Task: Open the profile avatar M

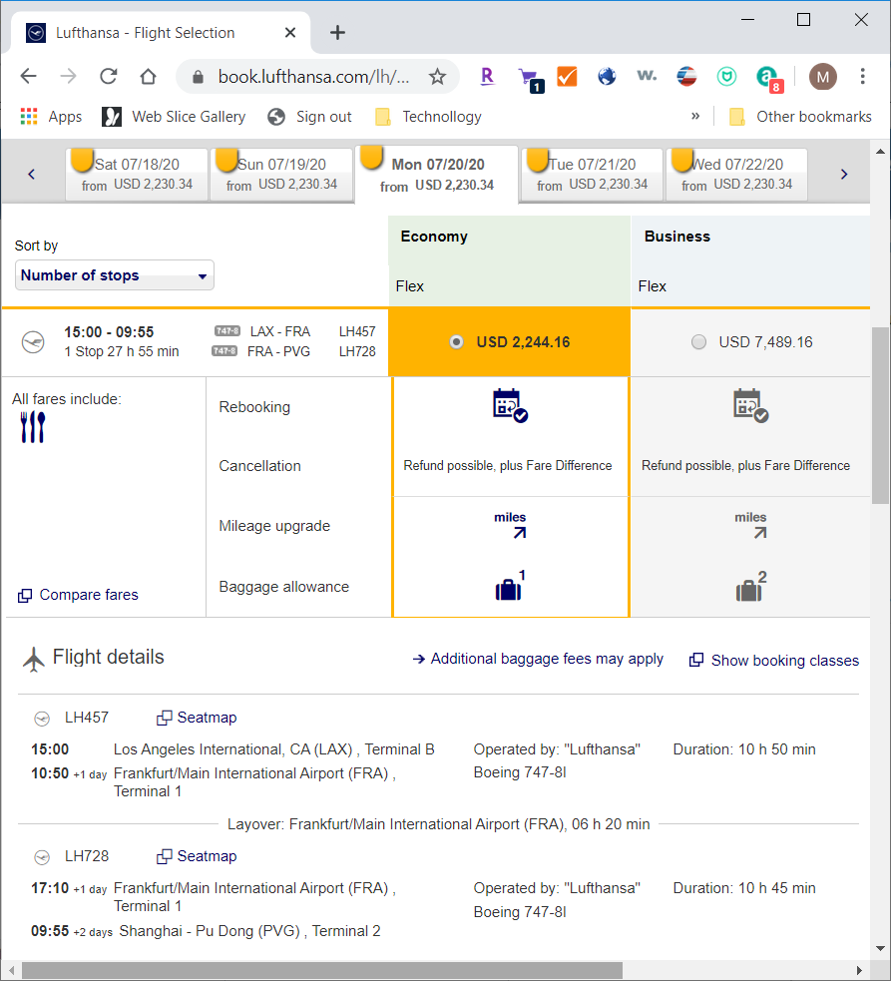Action: tap(823, 76)
